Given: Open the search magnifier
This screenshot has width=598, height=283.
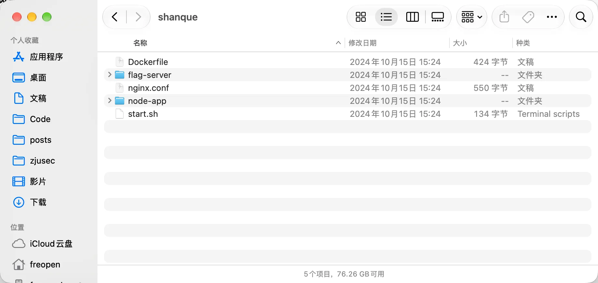Looking at the screenshot, I should [581, 17].
